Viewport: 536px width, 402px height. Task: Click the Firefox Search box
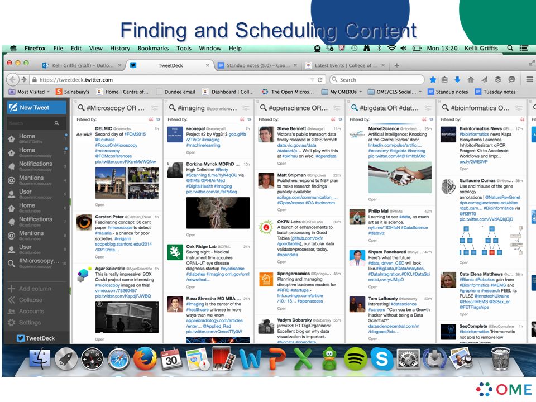[x=378, y=80]
